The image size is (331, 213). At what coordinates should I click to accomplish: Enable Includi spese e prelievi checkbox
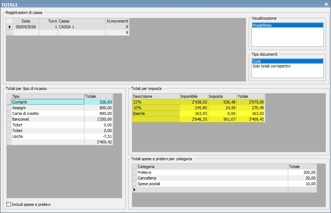[9, 204]
